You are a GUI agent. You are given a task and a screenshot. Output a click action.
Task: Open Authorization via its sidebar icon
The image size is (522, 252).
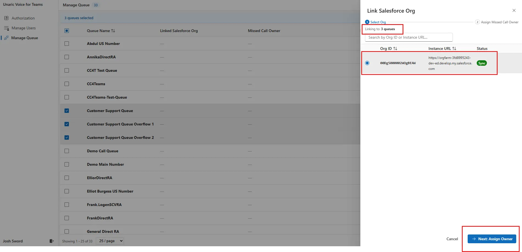6,18
